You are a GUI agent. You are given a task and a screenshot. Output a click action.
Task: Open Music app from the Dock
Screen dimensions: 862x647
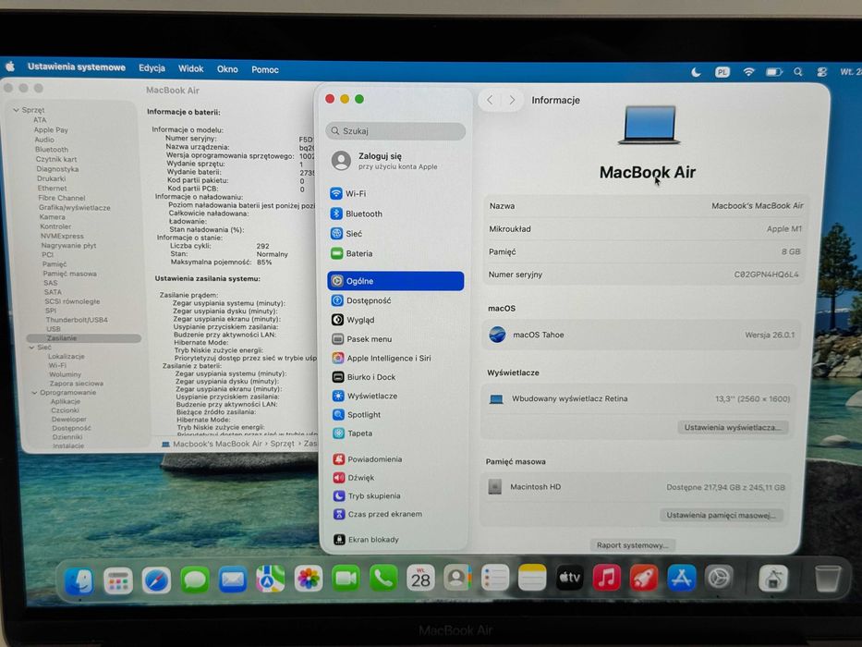point(606,578)
